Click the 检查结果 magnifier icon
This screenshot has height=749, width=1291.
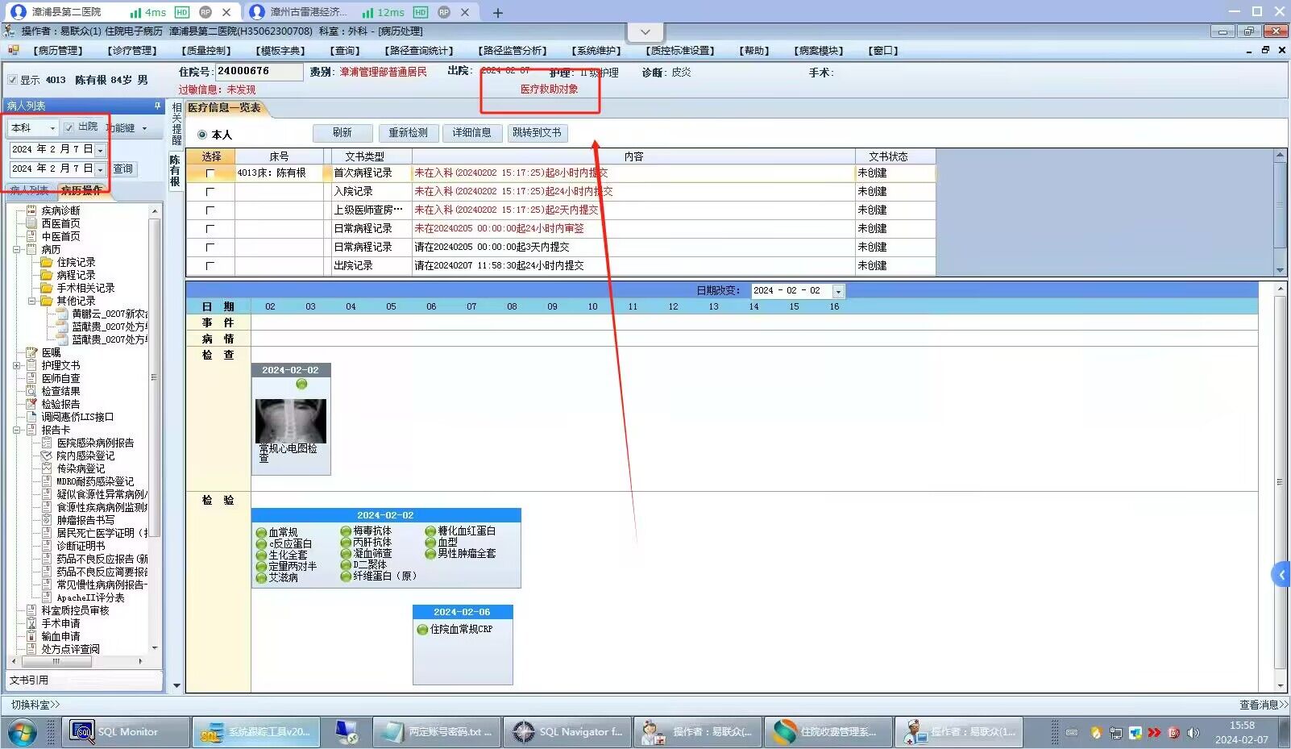click(31, 391)
